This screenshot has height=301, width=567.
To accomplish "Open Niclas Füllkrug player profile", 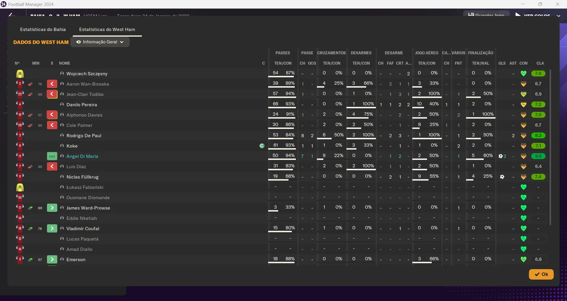I will point(82,177).
